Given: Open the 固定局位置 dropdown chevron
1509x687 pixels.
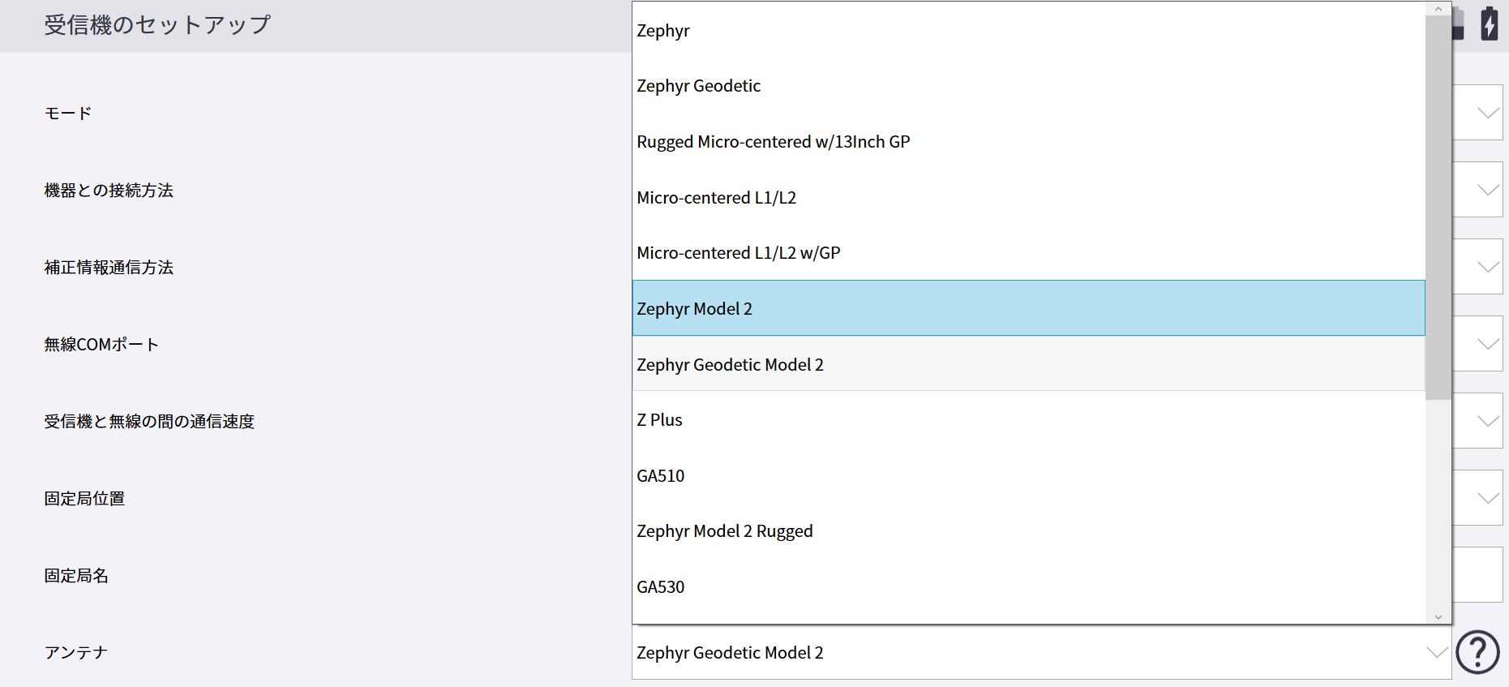Looking at the screenshot, I should pyautogui.click(x=1487, y=498).
